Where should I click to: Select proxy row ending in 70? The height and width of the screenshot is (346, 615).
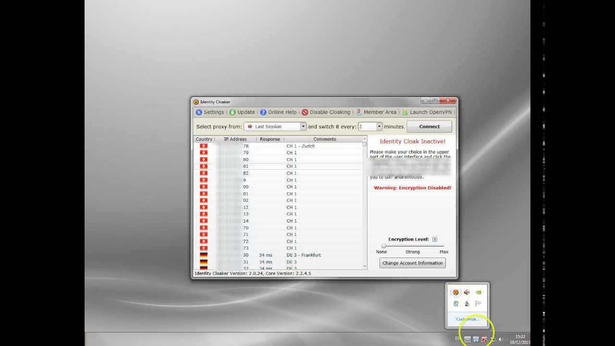[x=278, y=228]
